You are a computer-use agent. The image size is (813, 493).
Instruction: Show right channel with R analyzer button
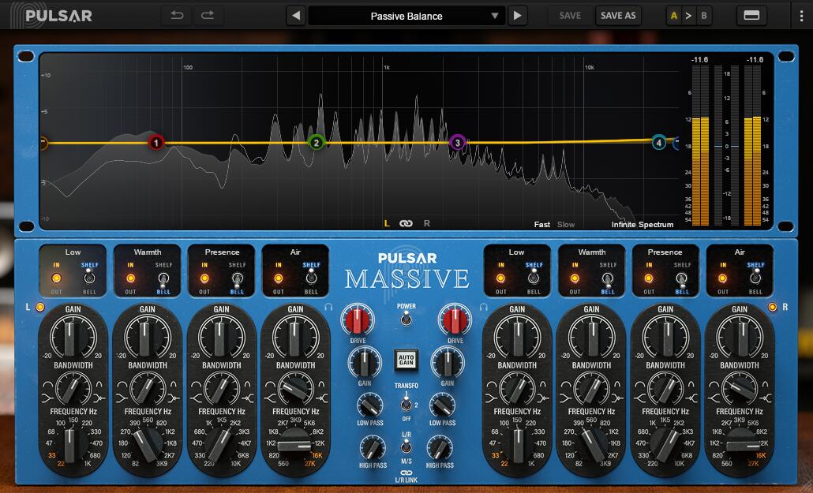427,223
